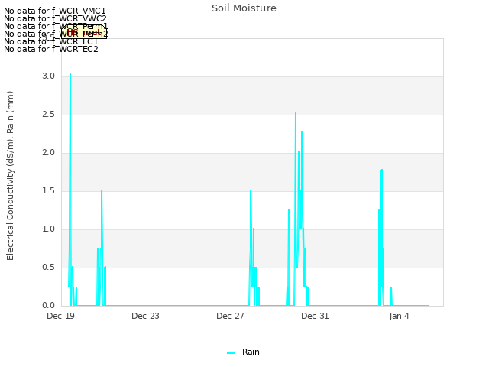Image resolution: width=489 pixels, height=367 pixels.
Task: Click the 0.0 y-axis tick label
Action: click(x=49, y=306)
